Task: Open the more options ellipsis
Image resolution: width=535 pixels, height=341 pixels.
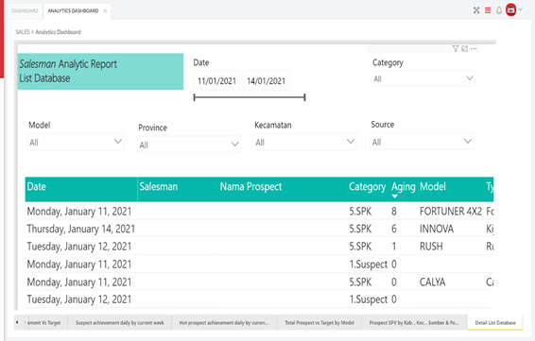Action: tap(474, 49)
